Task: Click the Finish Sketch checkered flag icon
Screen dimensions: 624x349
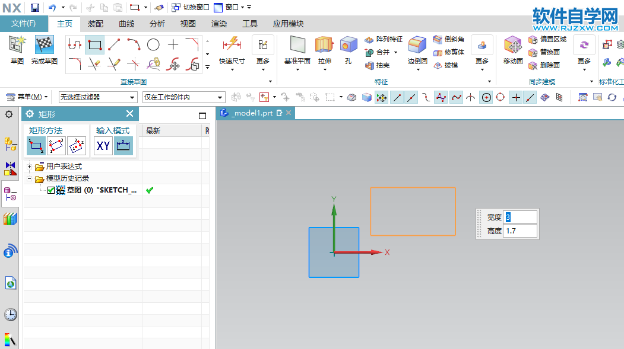Action: click(45, 45)
